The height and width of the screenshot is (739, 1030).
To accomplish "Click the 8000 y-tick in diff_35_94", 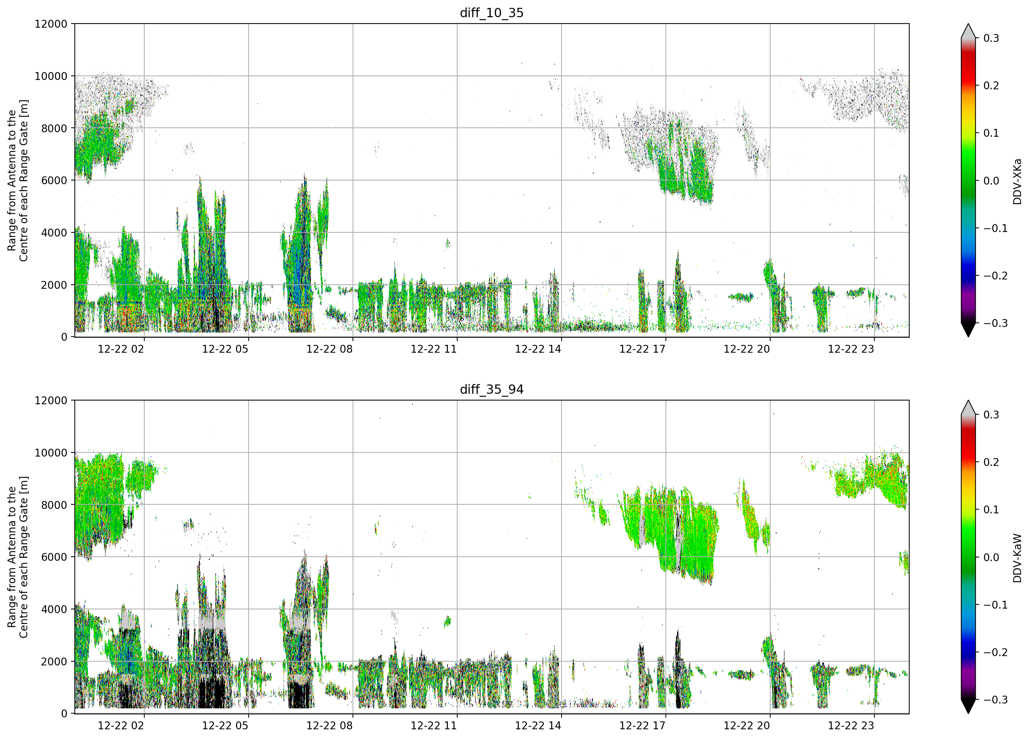I will (x=54, y=505).
